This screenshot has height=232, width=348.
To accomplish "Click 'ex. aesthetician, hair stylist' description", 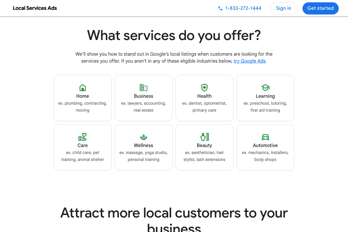I will click(x=204, y=156).
